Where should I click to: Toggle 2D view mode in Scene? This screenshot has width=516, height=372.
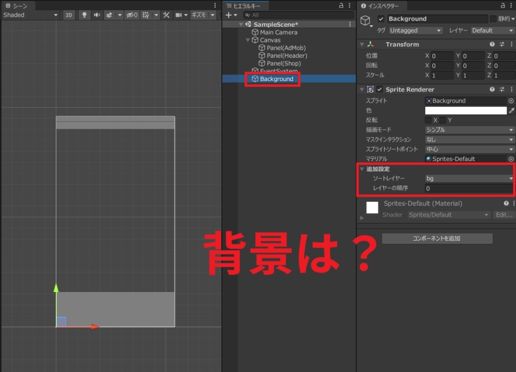tap(69, 15)
